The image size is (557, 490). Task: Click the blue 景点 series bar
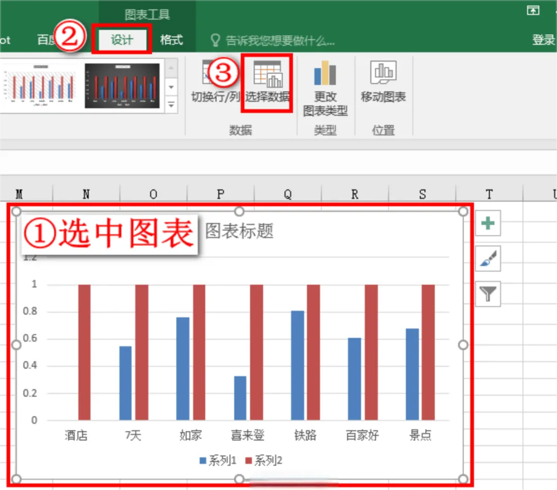pos(412,374)
